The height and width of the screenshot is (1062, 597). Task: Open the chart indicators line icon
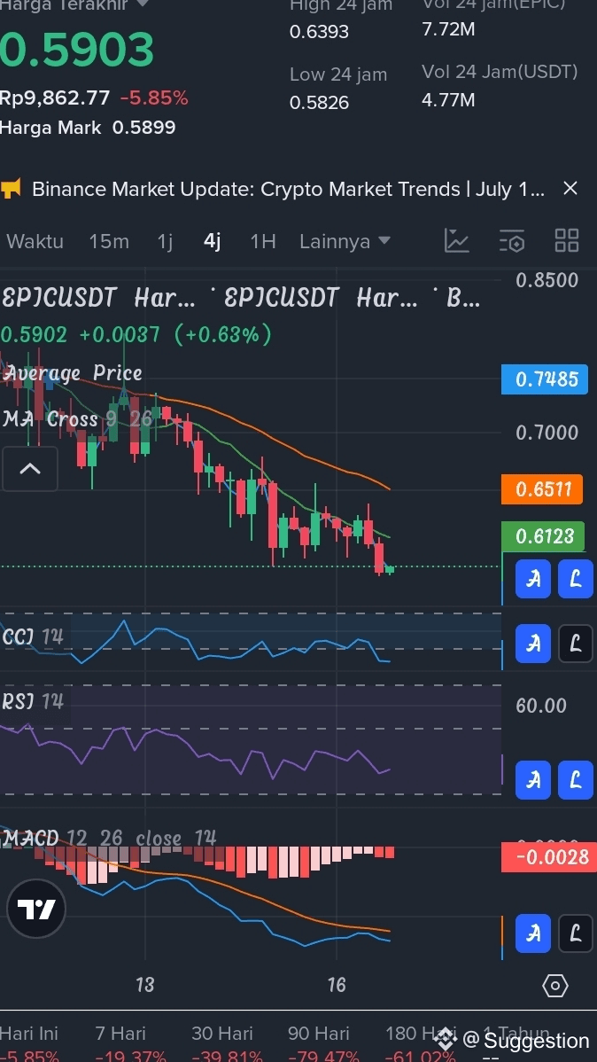point(457,240)
